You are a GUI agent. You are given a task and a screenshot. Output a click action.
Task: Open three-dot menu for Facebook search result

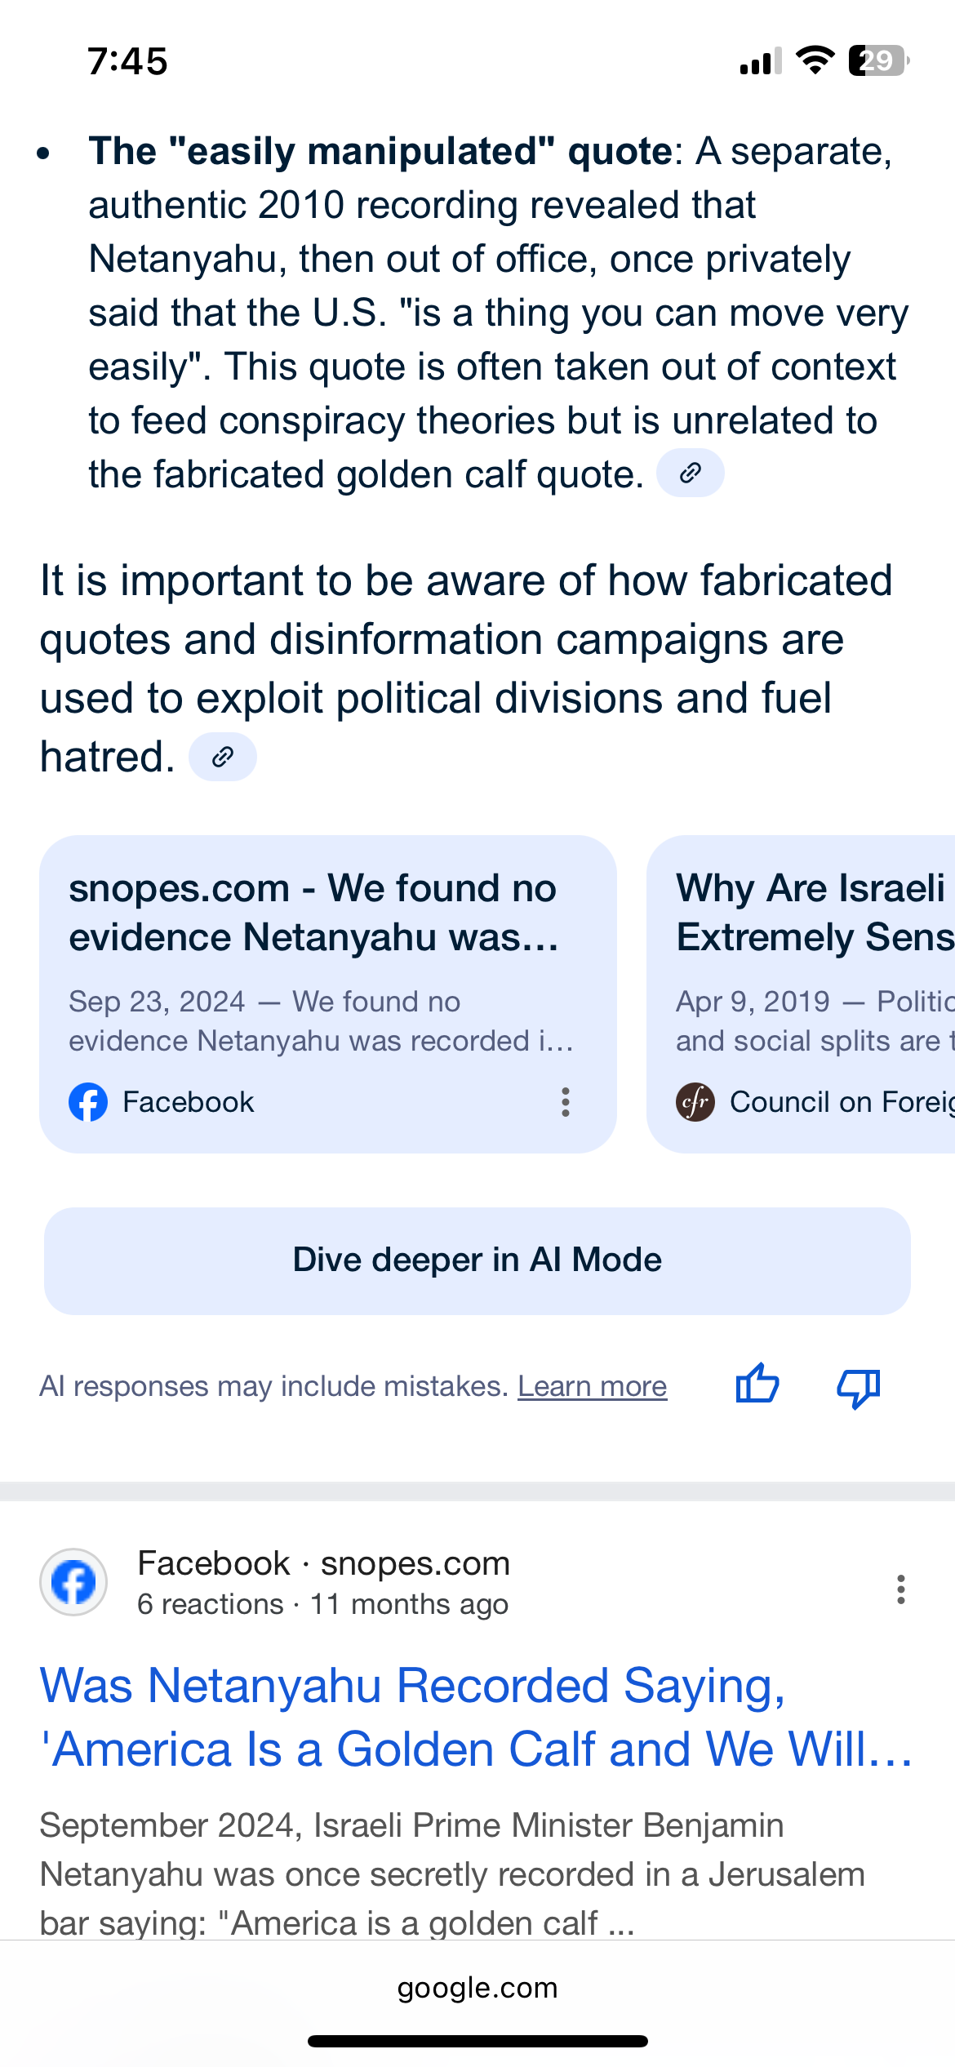point(900,1589)
